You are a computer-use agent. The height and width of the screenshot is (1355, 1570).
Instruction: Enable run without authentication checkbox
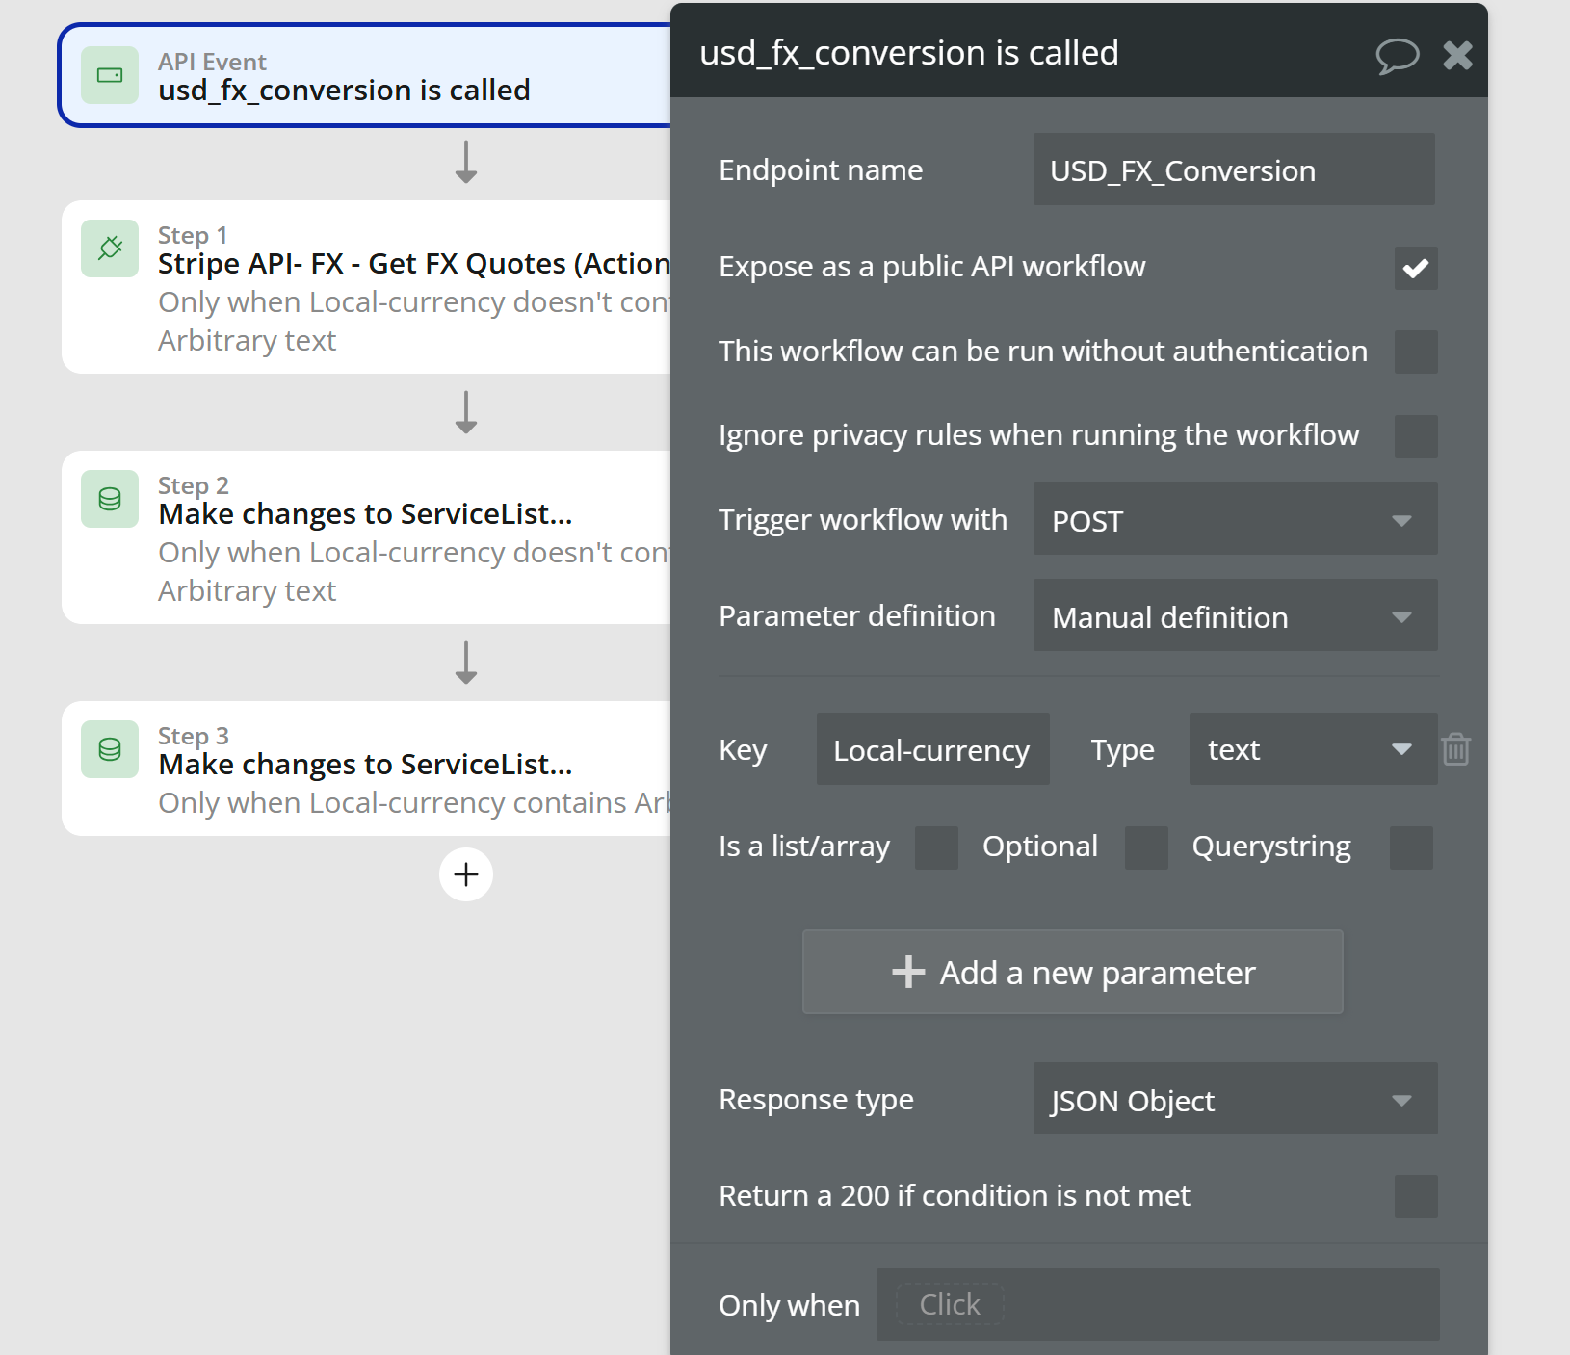click(x=1415, y=352)
